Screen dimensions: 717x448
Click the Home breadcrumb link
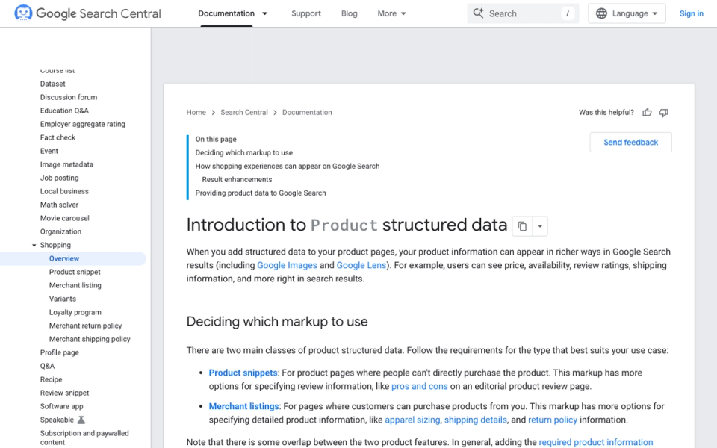pos(196,113)
